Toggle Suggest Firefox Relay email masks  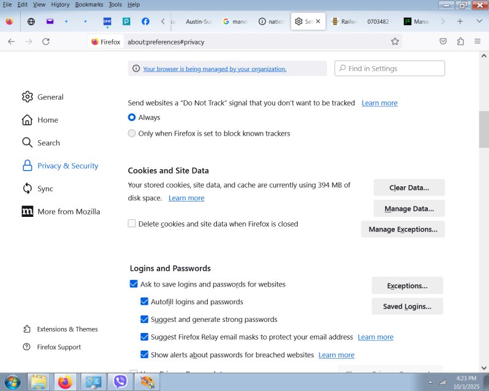click(x=144, y=337)
